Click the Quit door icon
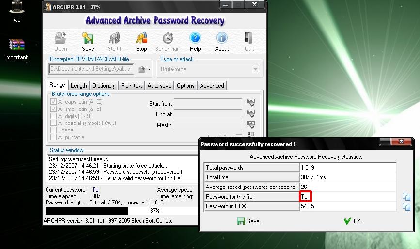 click(249, 38)
